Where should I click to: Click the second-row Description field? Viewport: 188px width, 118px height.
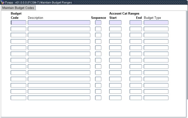(x=59, y=29)
